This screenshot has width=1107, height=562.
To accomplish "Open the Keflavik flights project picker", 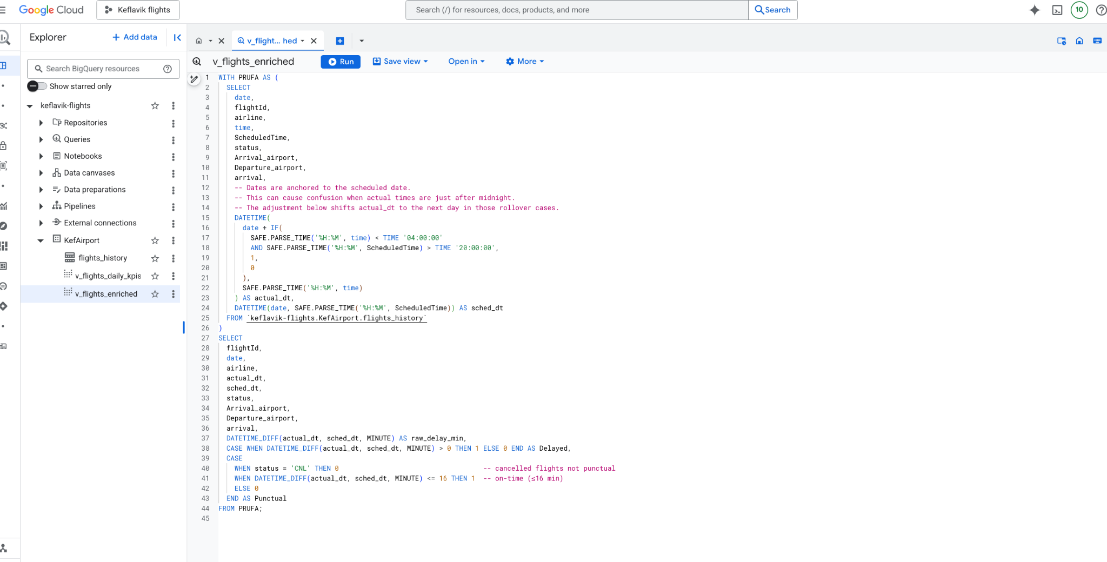I will (138, 10).
